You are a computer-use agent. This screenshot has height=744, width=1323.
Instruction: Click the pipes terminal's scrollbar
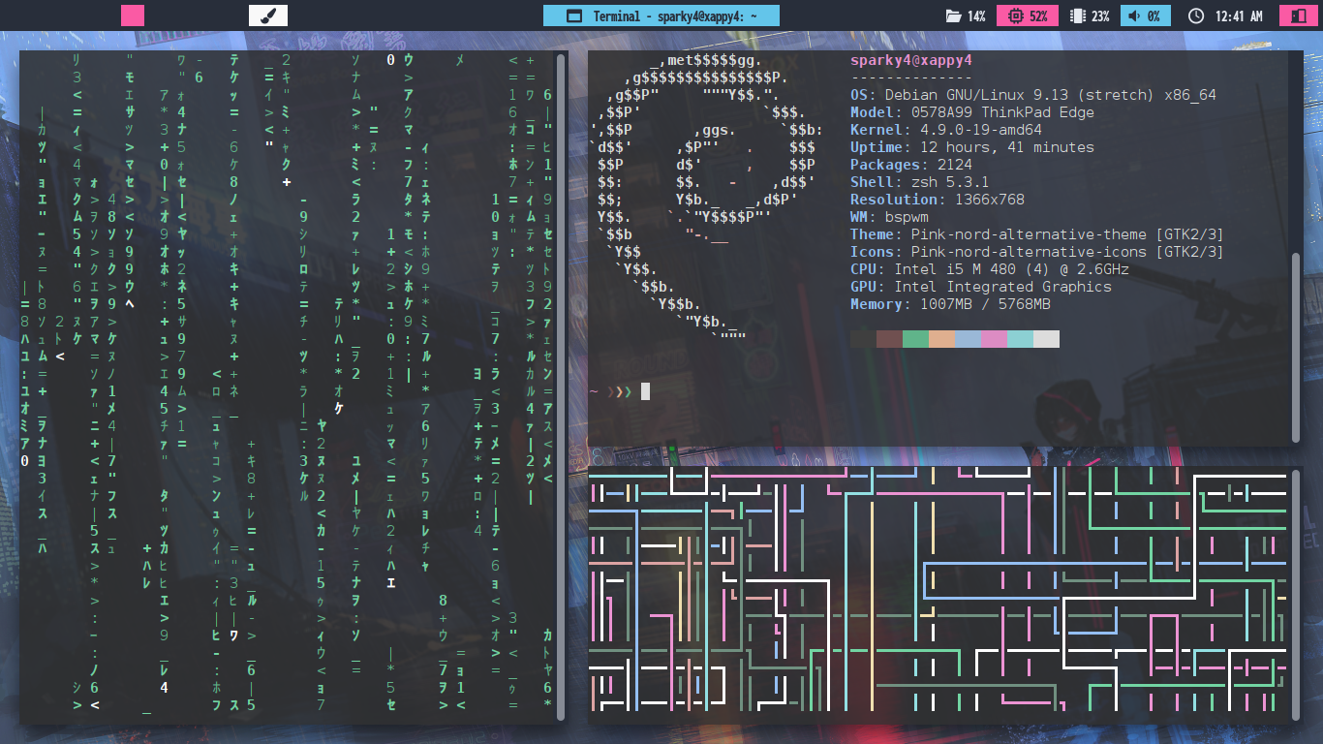point(1295,593)
